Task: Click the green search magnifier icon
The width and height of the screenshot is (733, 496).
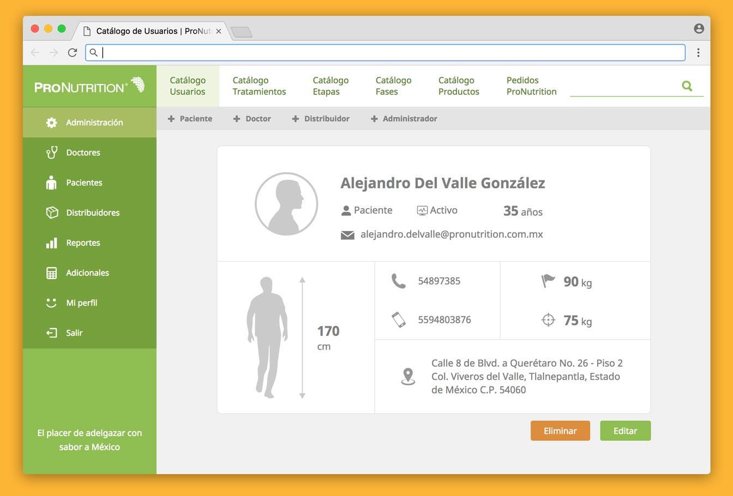Action: pos(687,86)
